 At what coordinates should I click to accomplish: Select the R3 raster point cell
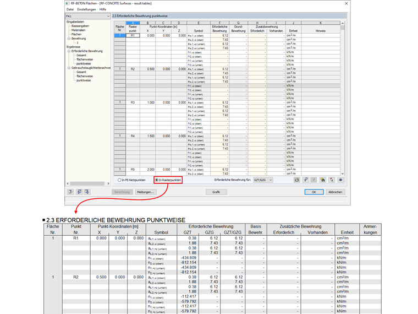pos(133,102)
